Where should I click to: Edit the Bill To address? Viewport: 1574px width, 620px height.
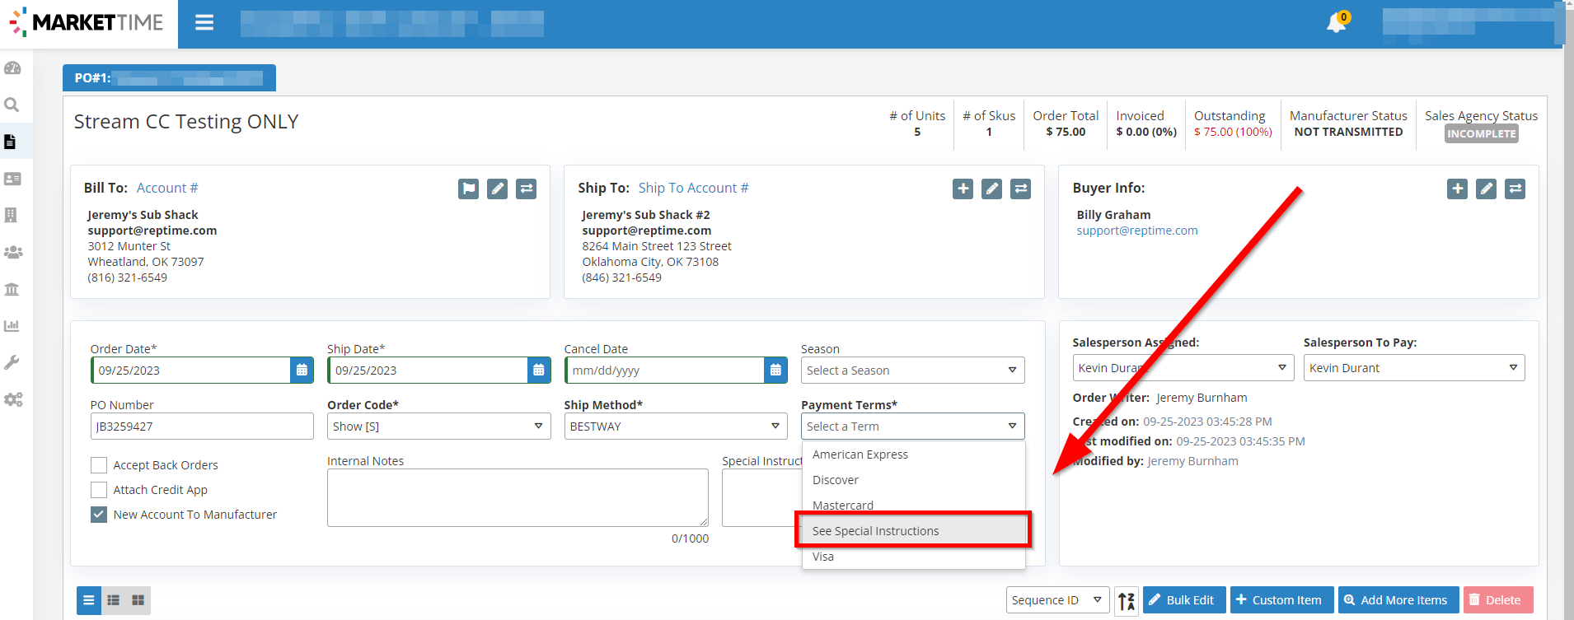pos(497,189)
